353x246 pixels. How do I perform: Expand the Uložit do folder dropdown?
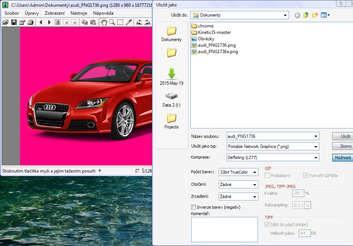[x=285, y=15]
